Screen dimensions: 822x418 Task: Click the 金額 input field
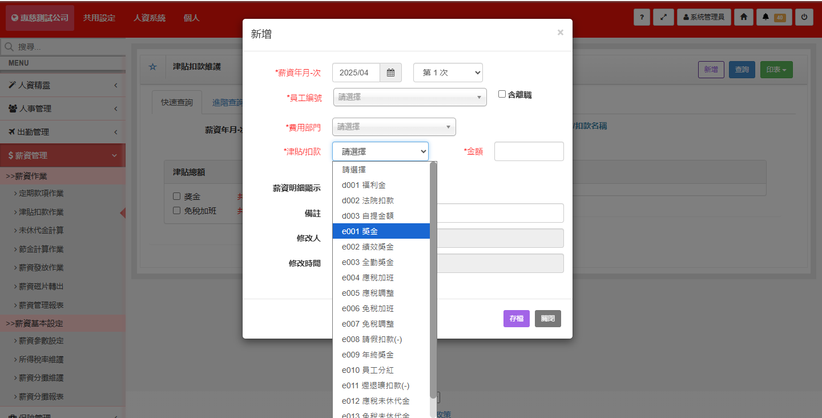(x=529, y=151)
